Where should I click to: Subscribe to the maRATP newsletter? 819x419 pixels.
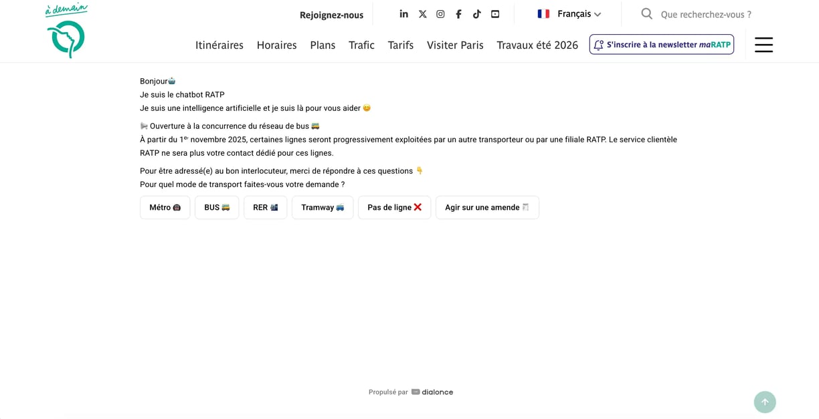662,45
